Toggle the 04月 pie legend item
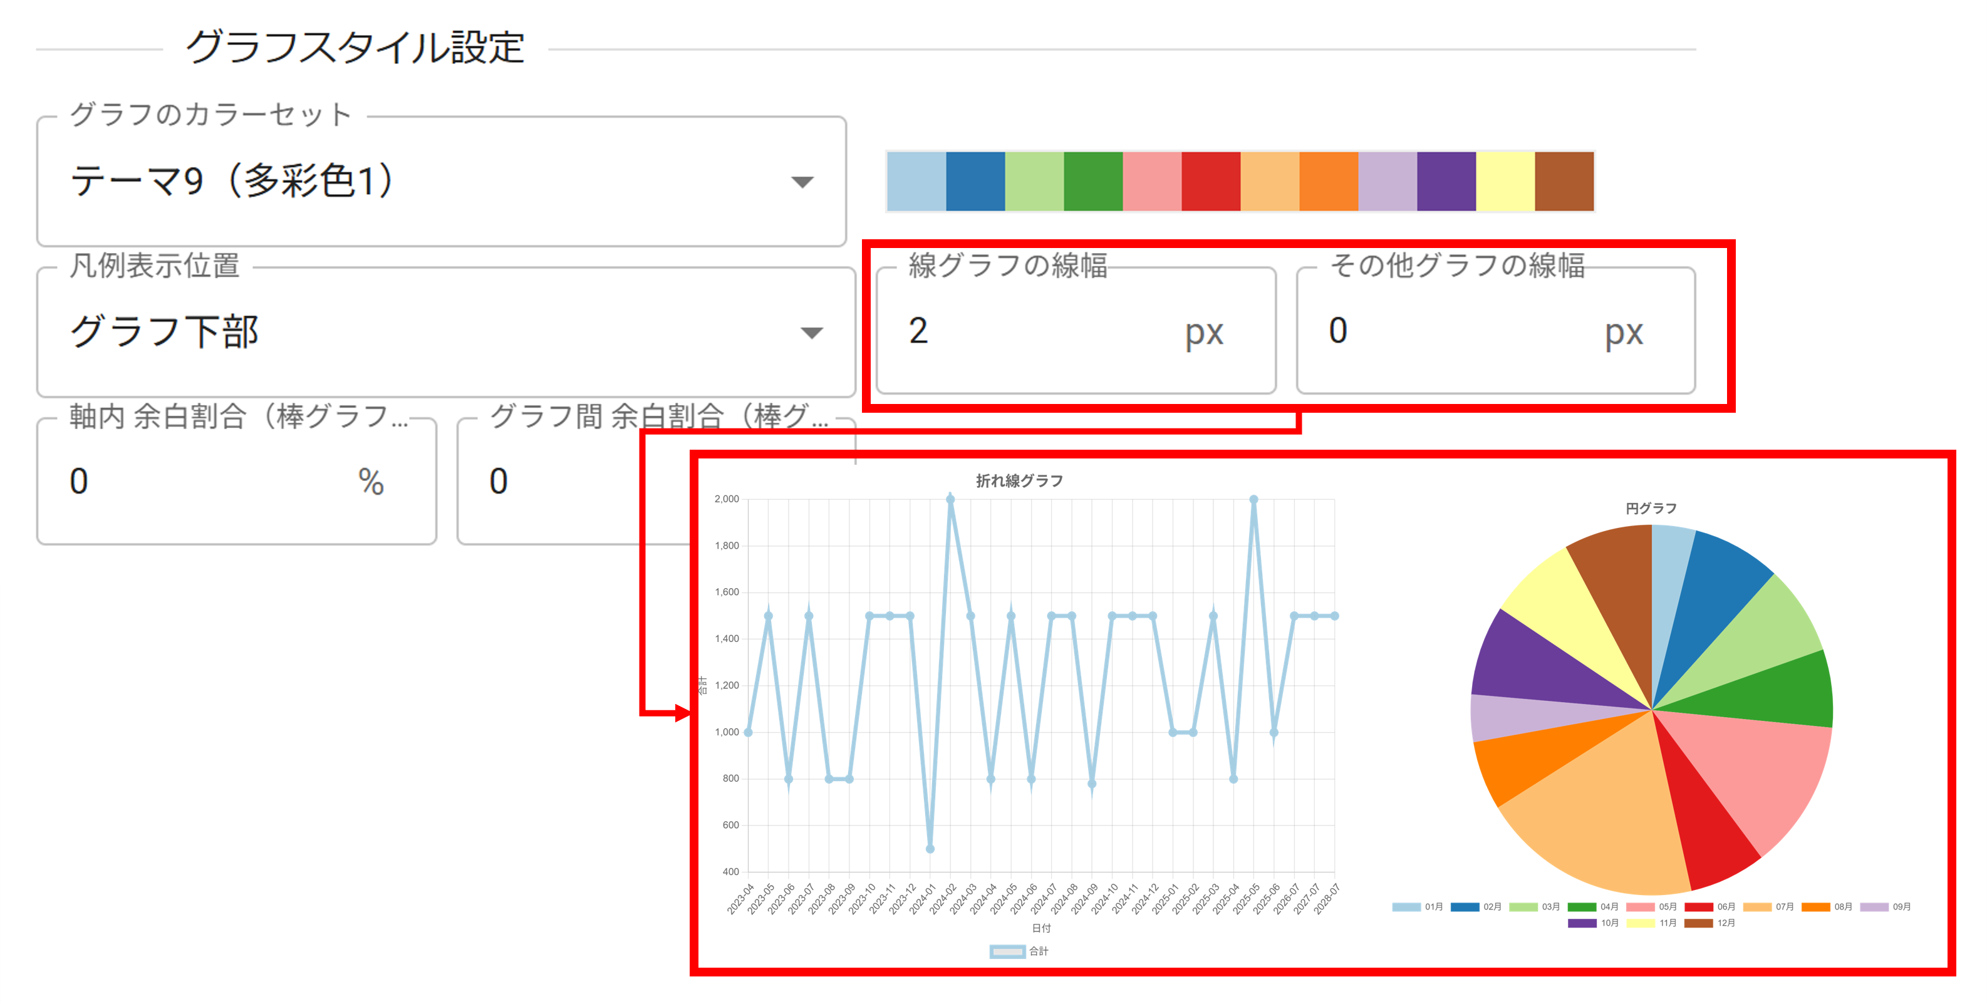This screenshot has height=1004, width=1987. click(1594, 907)
